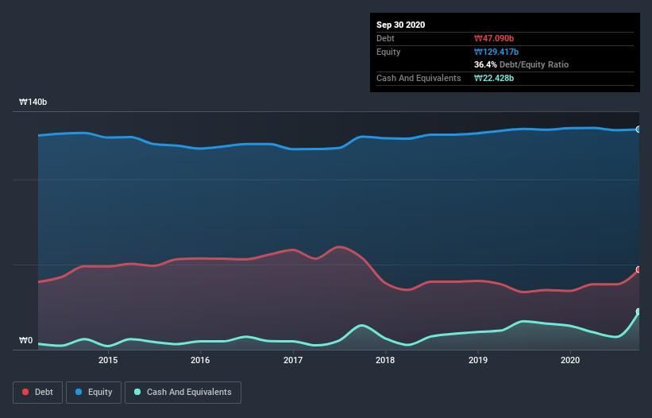Click the 2015 axis label
Image resolution: width=652 pixels, height=418 pixels.
tap(108, 360)
